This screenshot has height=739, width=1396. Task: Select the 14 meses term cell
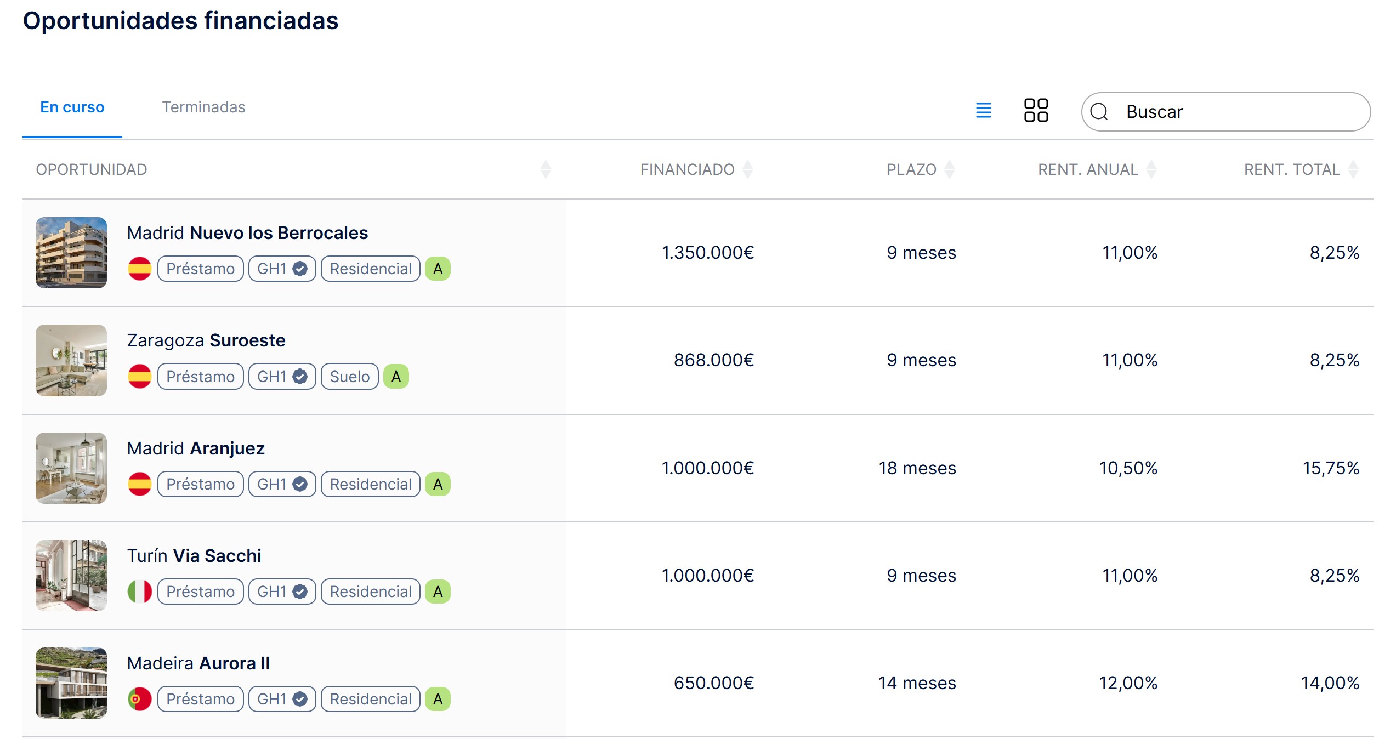[917, 683]
